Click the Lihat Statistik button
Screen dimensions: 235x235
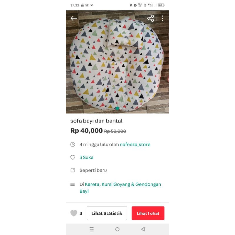pos(107,213)
